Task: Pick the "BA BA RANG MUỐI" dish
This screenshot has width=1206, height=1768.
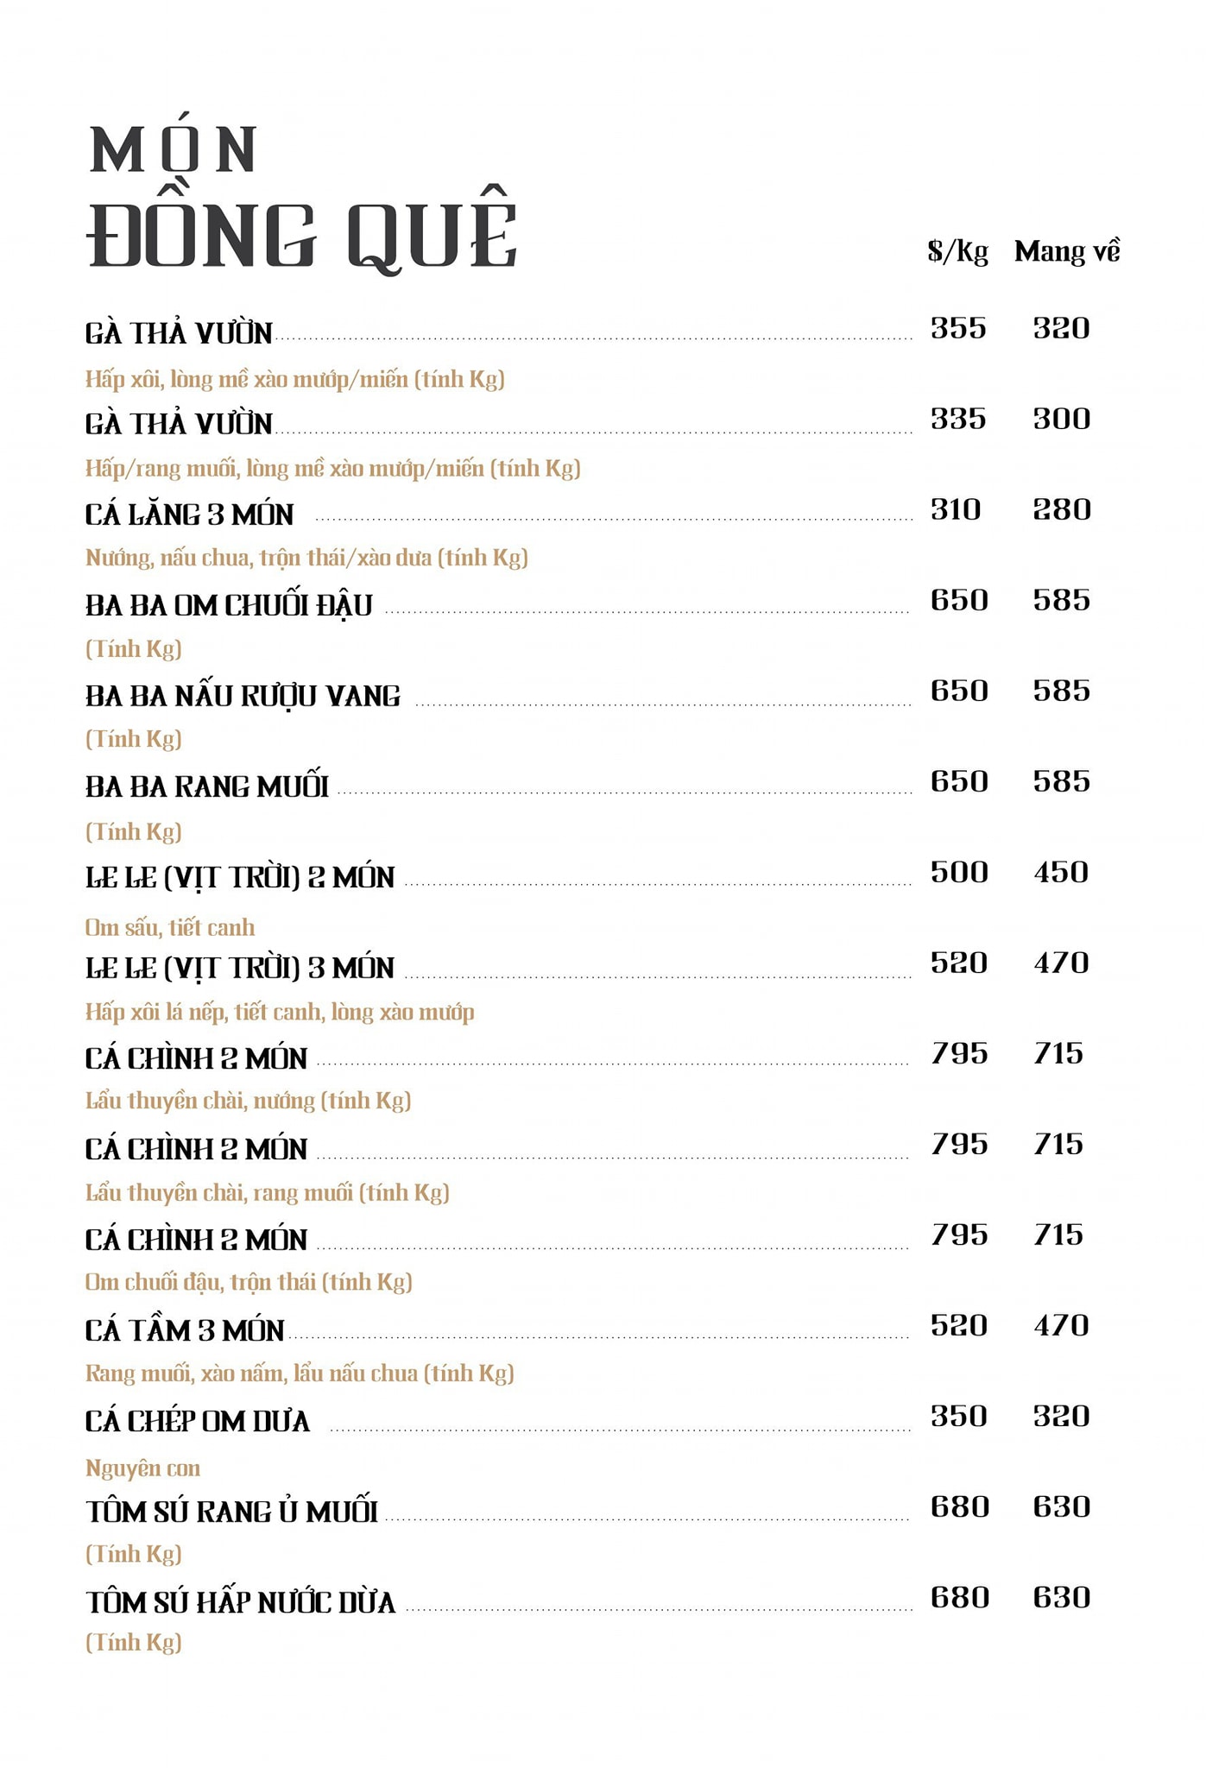Action: point(207,787)
